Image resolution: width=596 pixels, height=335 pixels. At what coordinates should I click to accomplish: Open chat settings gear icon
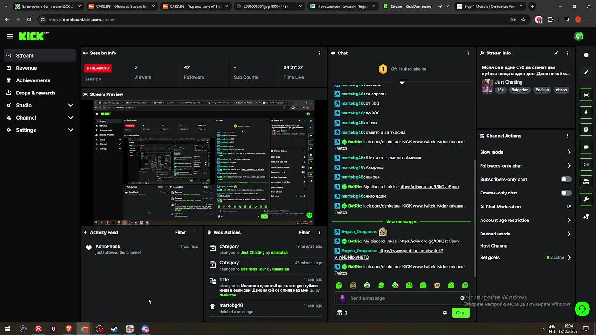pos(445,313)
